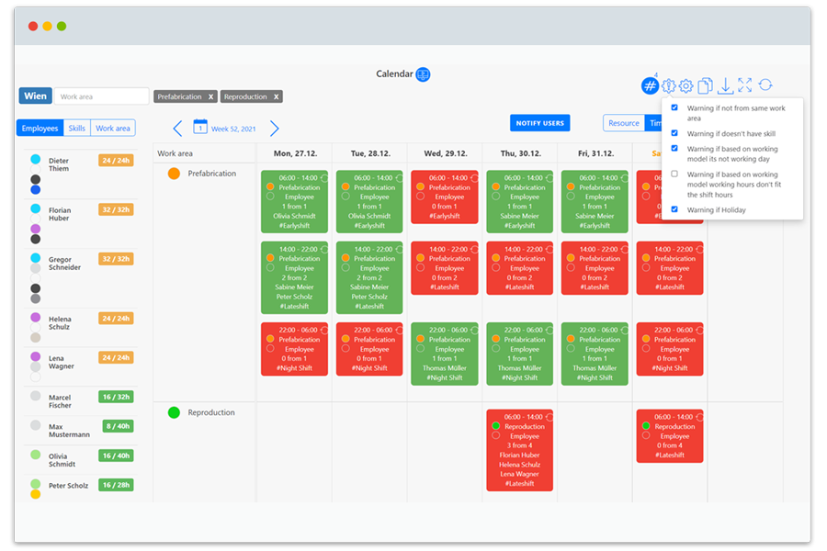Screen dimensions: 827x551
Task: Uncheck Warning if doesn't have skill
Action: coord(674,134)
